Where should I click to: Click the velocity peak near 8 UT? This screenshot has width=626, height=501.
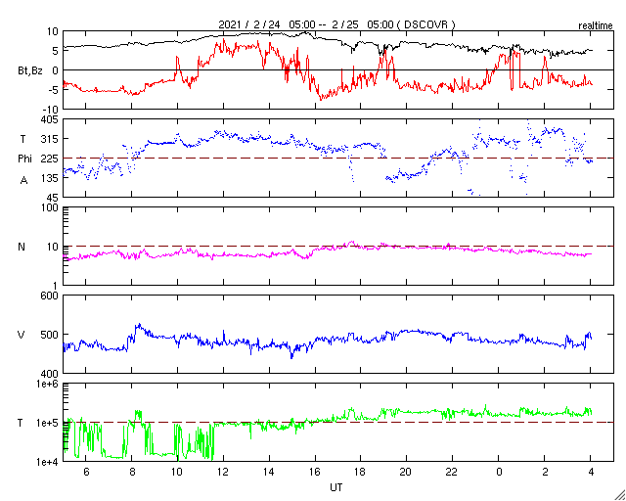(139, 325)
